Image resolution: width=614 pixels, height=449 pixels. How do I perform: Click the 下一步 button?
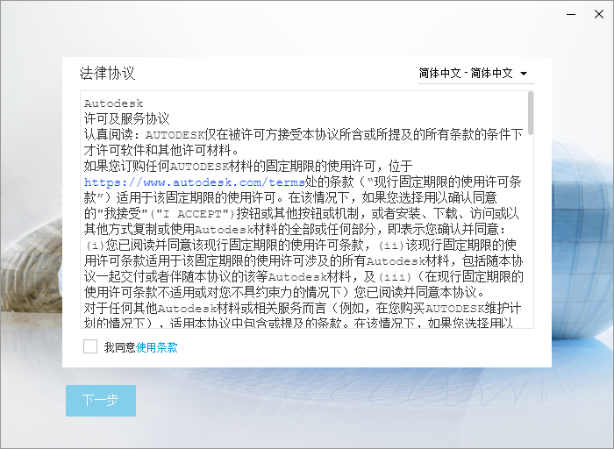pyautogui.click(x=101, y=401)
